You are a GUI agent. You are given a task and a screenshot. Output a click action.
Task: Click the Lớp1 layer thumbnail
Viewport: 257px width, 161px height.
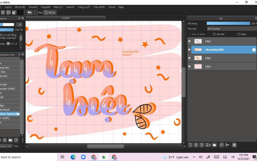click(198, 66)
